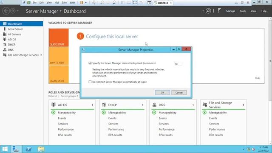Click the taskbar clock

point(263,149)
